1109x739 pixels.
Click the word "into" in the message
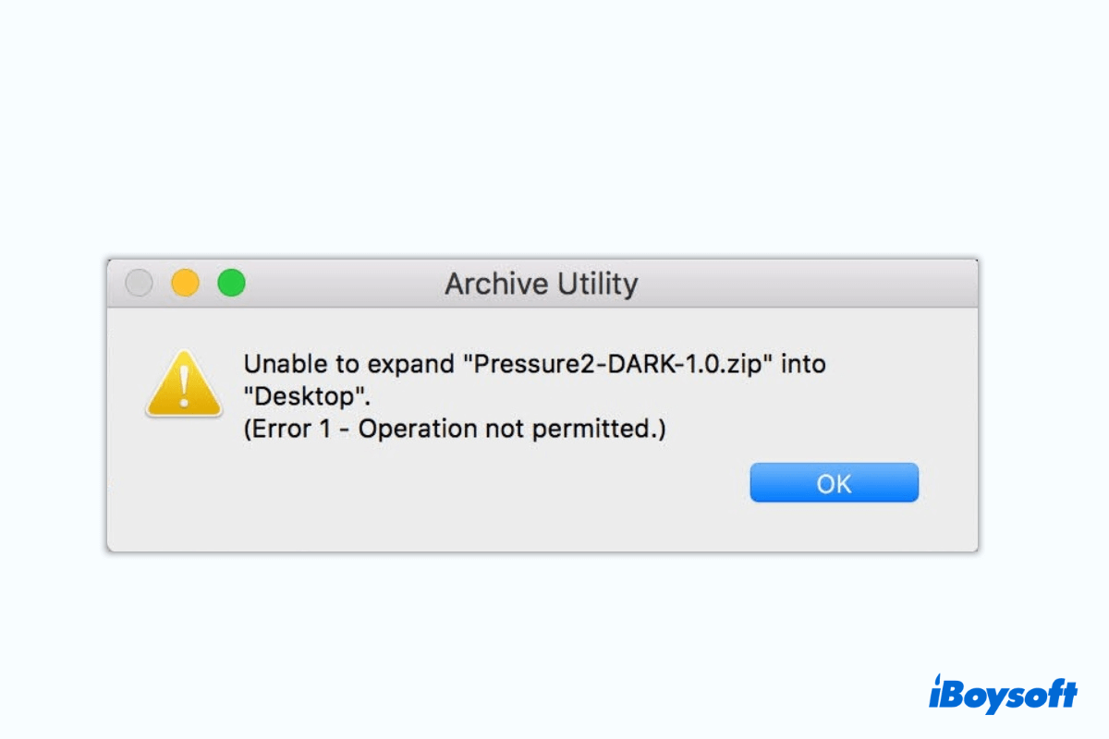coord(804,364)
